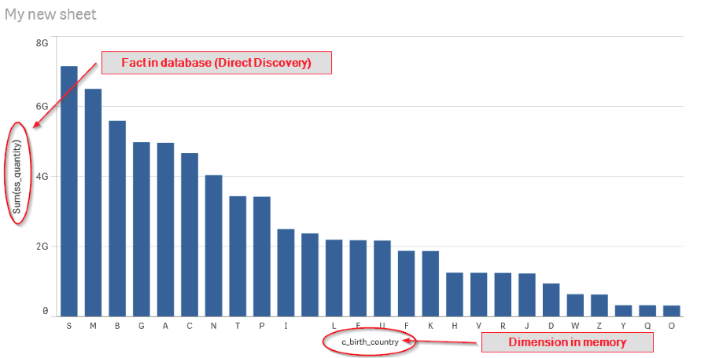Click the bar for P
Image resolution: width=708 pixels, height=358 pixels.
(x=262, y=256)
